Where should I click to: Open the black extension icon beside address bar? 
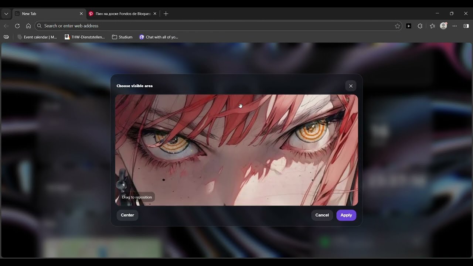point(409,26)
